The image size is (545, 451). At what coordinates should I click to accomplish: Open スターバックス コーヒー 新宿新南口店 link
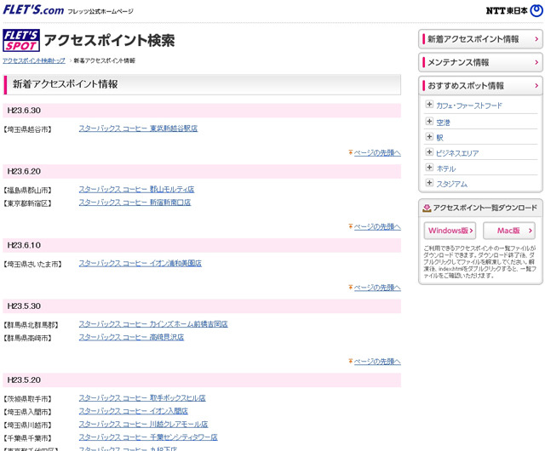coord(135,203)
